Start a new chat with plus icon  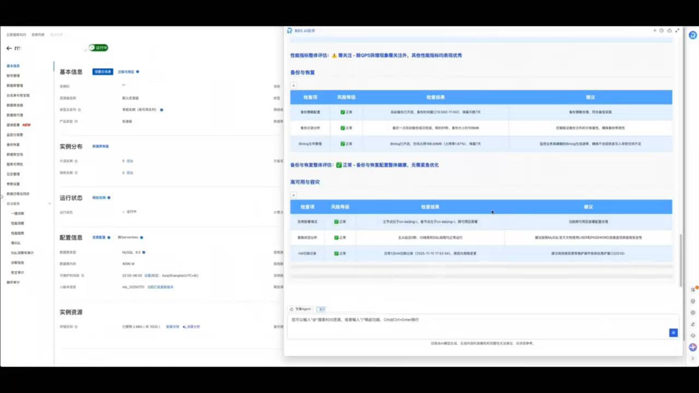655,31
